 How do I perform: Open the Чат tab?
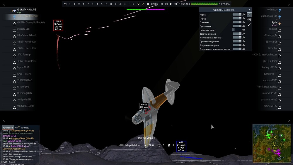coord(17,127)
